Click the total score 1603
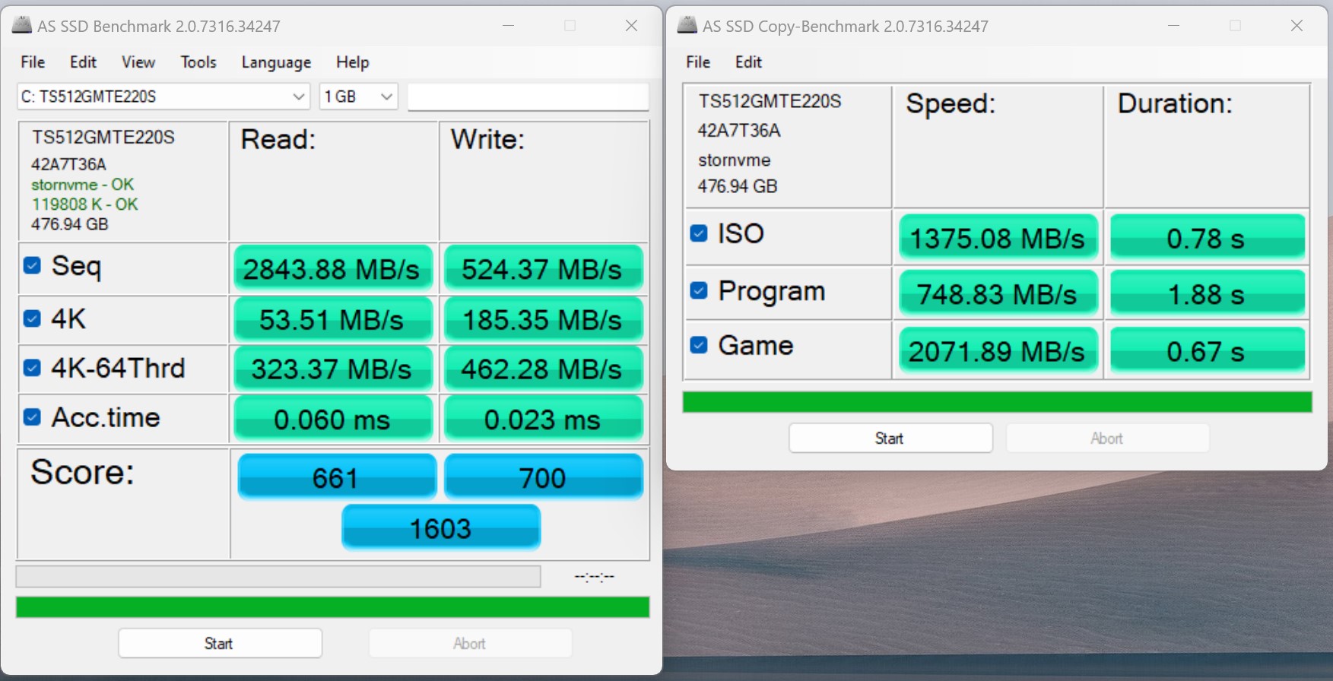The width and height of the screenshot is (1333, 681). click(441, 527)
